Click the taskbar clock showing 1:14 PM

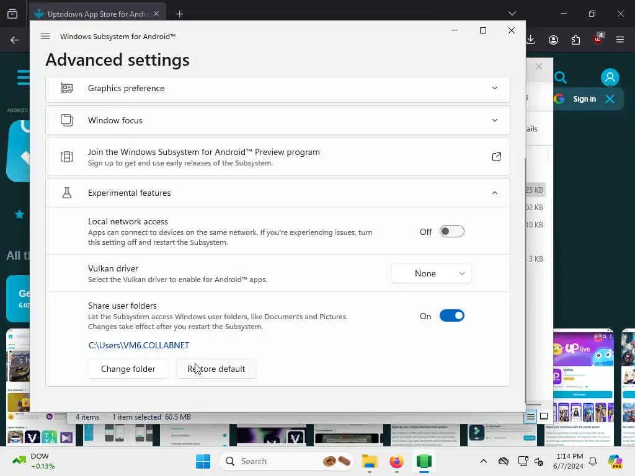(x=568, y=461)
